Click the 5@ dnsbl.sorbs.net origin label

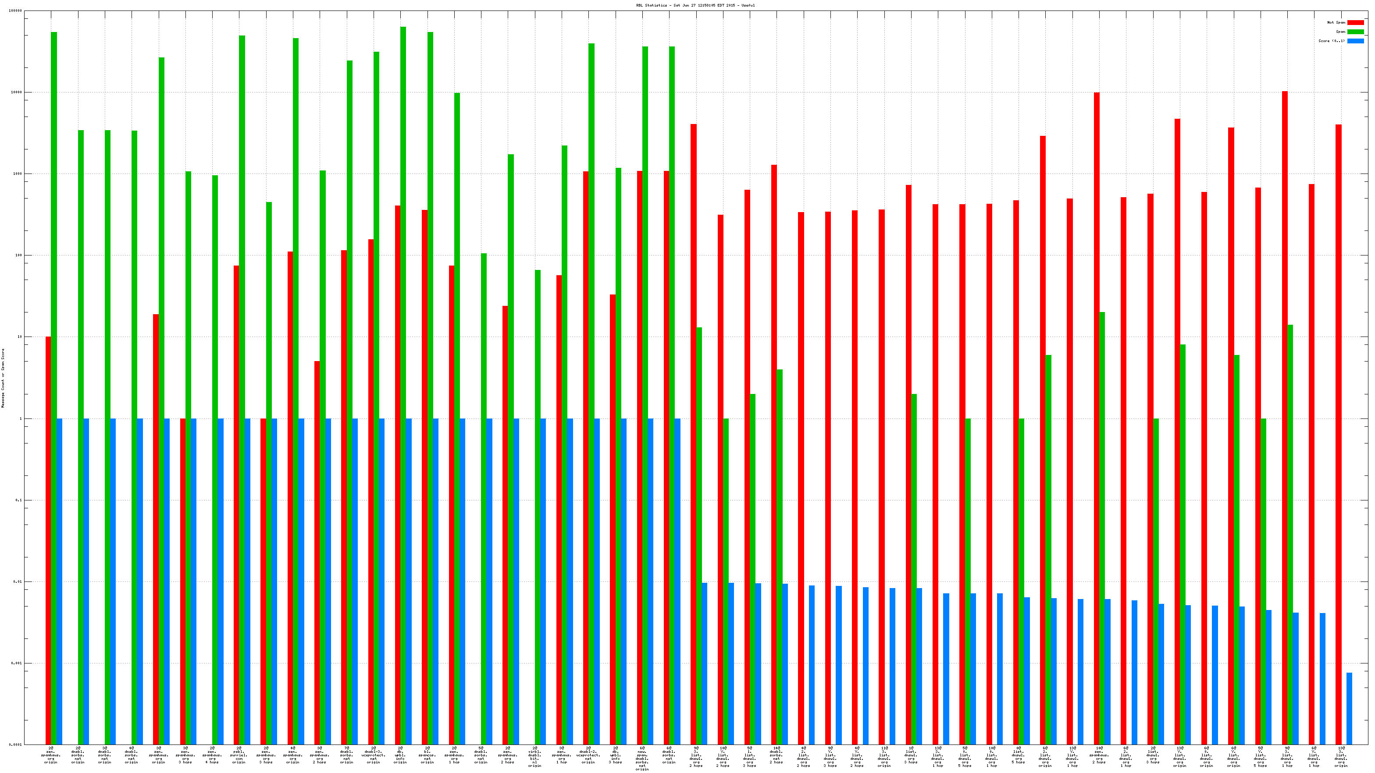tap(481, 755)
